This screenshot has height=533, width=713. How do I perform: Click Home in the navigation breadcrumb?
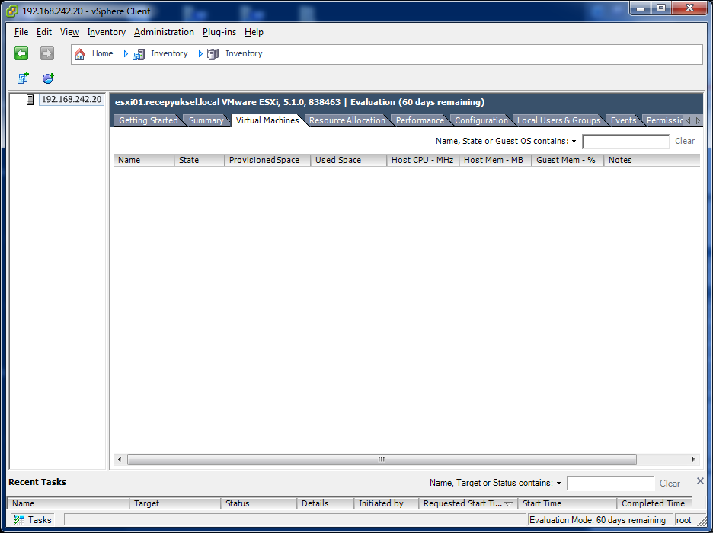[102, 53]
